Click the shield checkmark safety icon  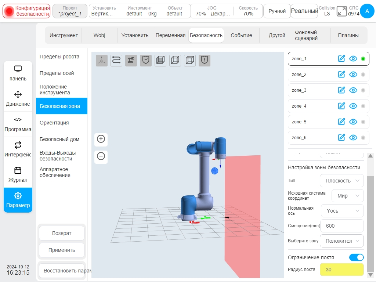coord(146,60)
